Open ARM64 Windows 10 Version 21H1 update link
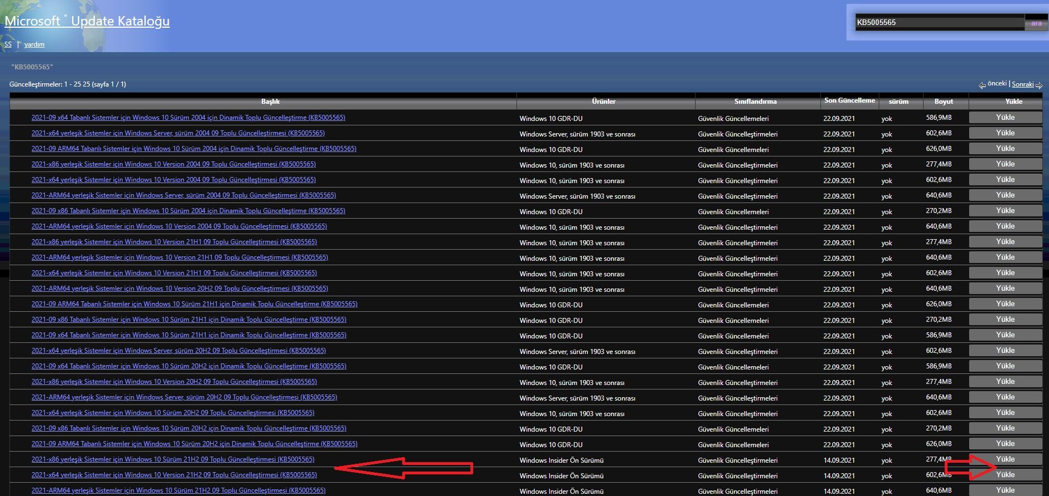 180,257
